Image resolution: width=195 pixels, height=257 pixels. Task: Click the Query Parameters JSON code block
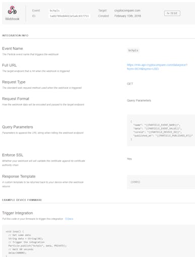[x=161, y=131]
